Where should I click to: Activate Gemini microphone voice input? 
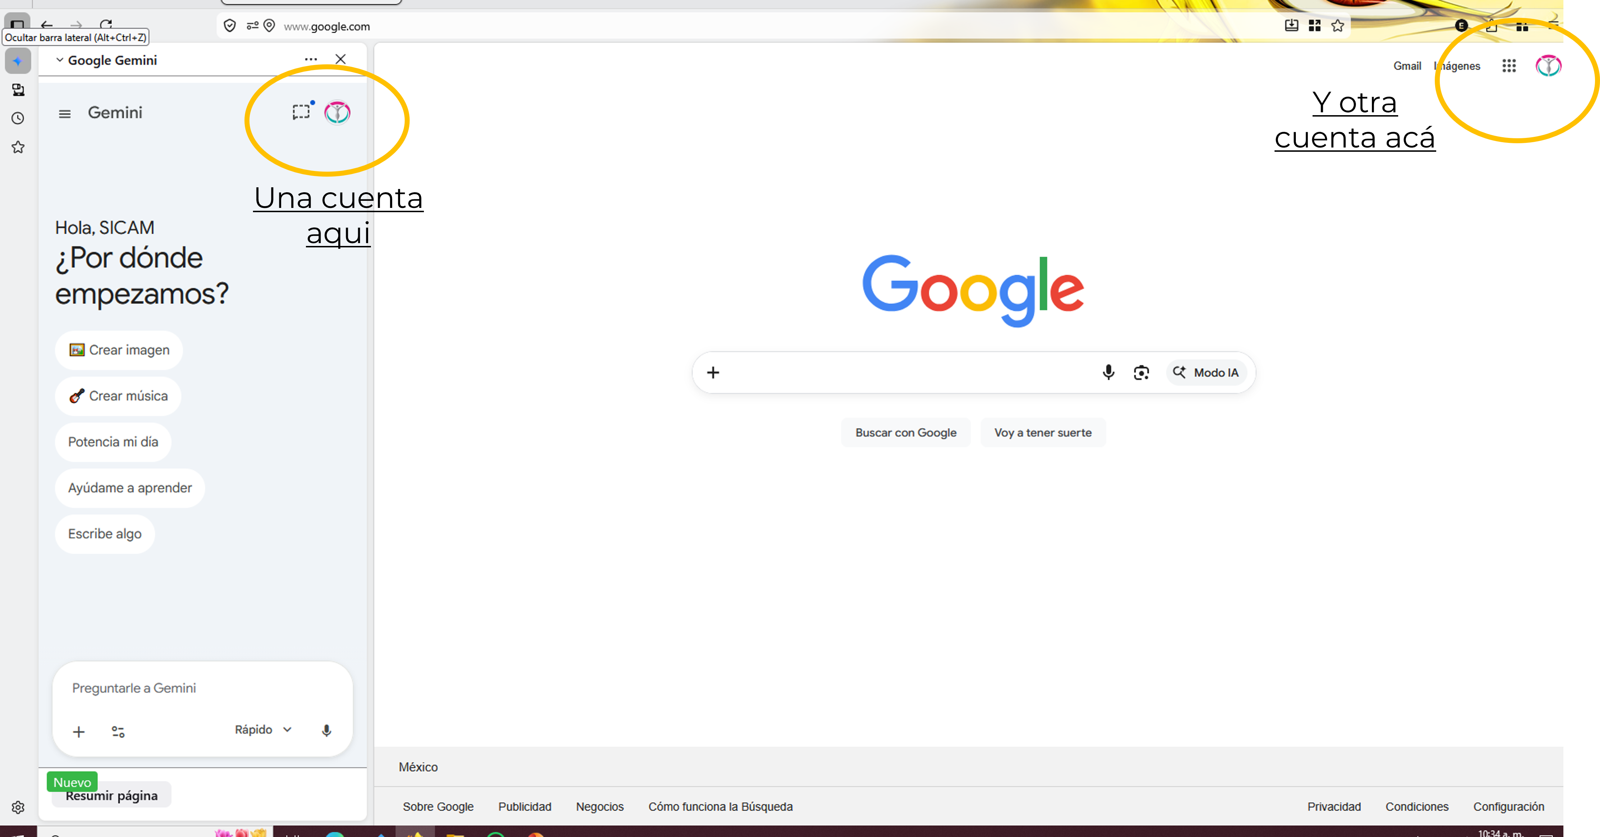click(x=326, y=731)
